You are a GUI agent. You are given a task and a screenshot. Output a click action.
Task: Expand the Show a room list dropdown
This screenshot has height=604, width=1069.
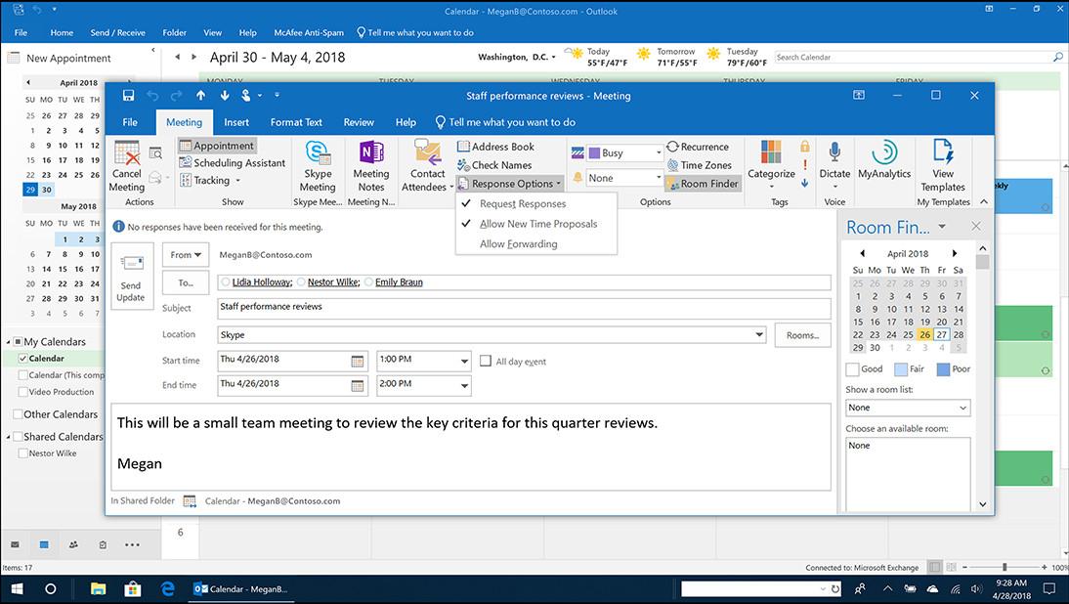(x=907, y=407)
